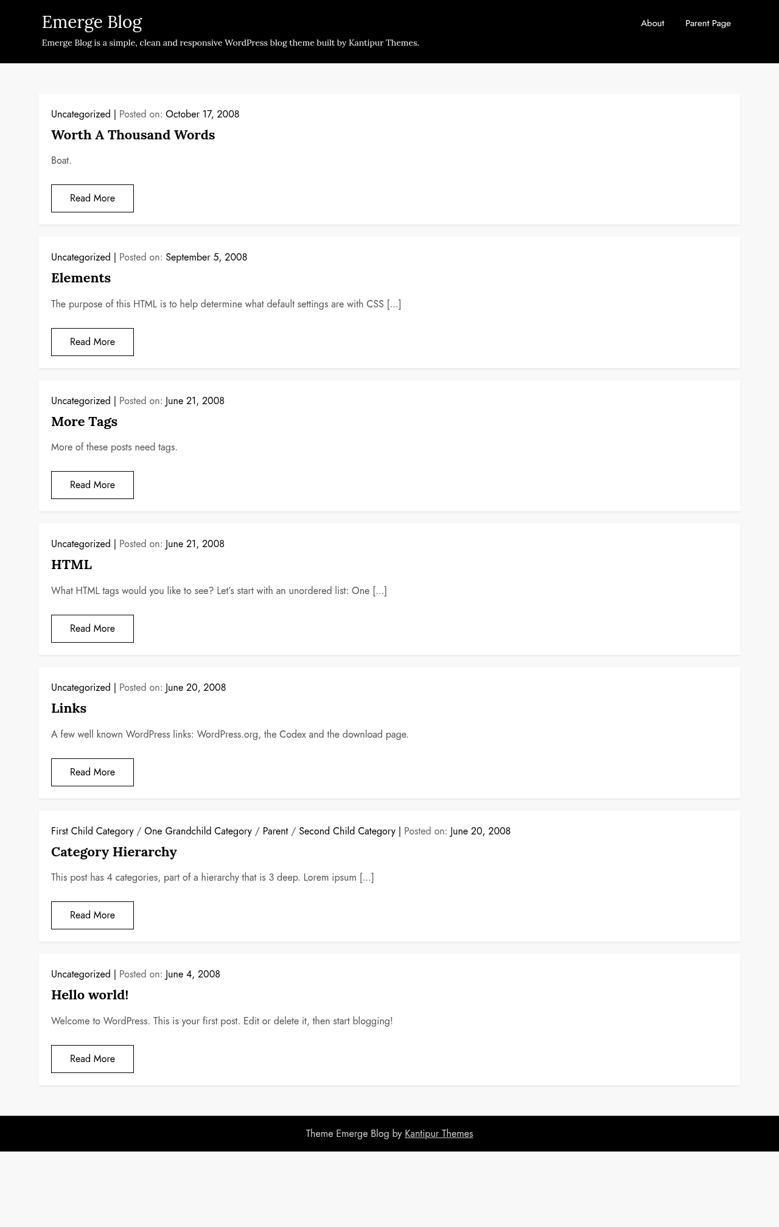This screenshot has height=1227, width=779.
Task: Open the Emerge Blog site title
Action: pos(92,22)
